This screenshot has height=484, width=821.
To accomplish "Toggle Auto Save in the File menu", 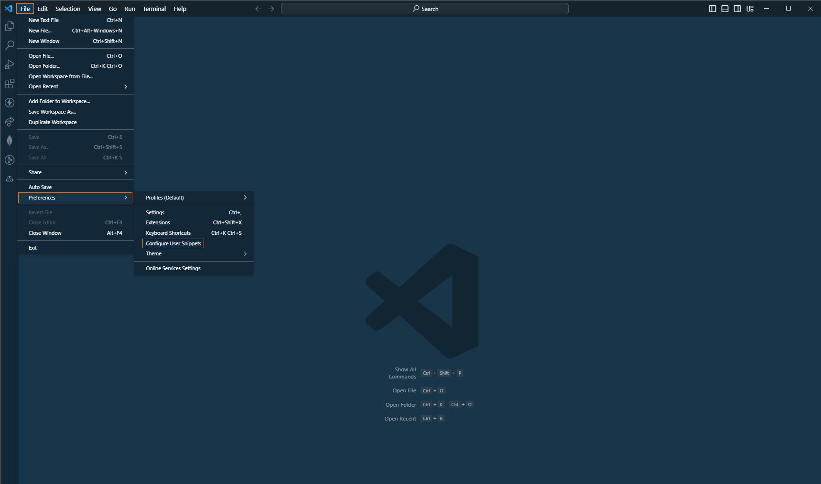I will tap(40, 187).
